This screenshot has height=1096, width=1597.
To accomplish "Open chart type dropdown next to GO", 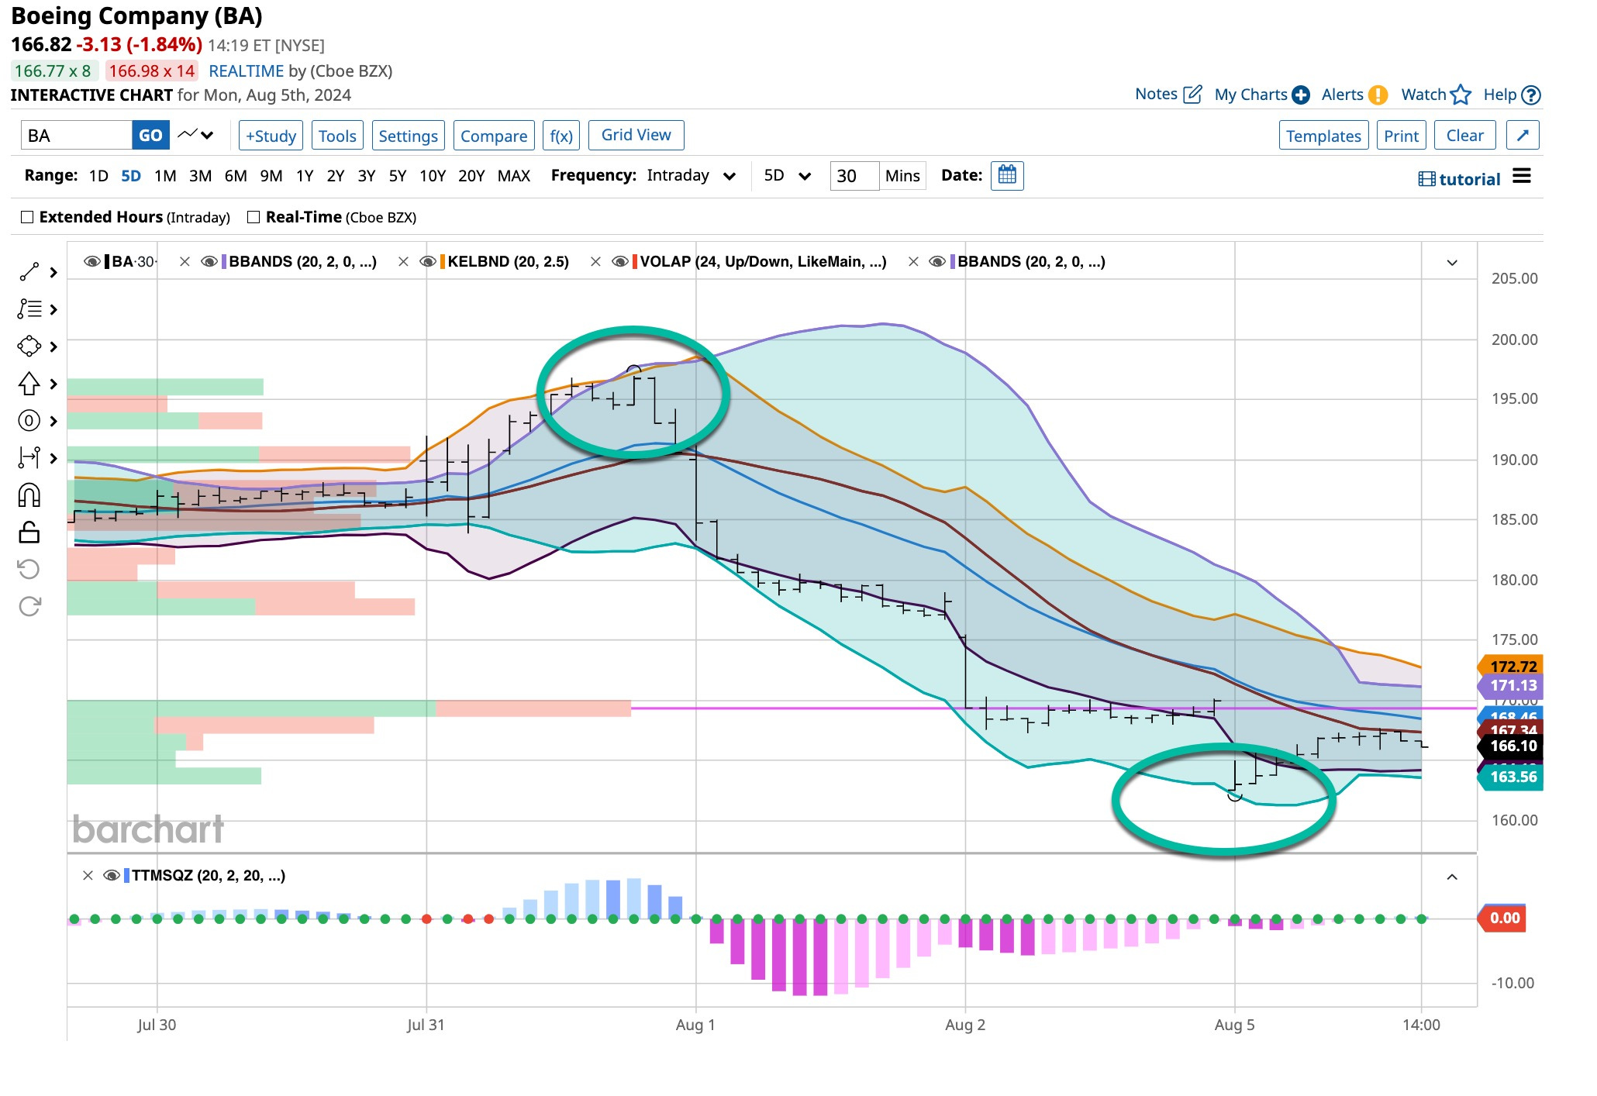I will point(195,135).
